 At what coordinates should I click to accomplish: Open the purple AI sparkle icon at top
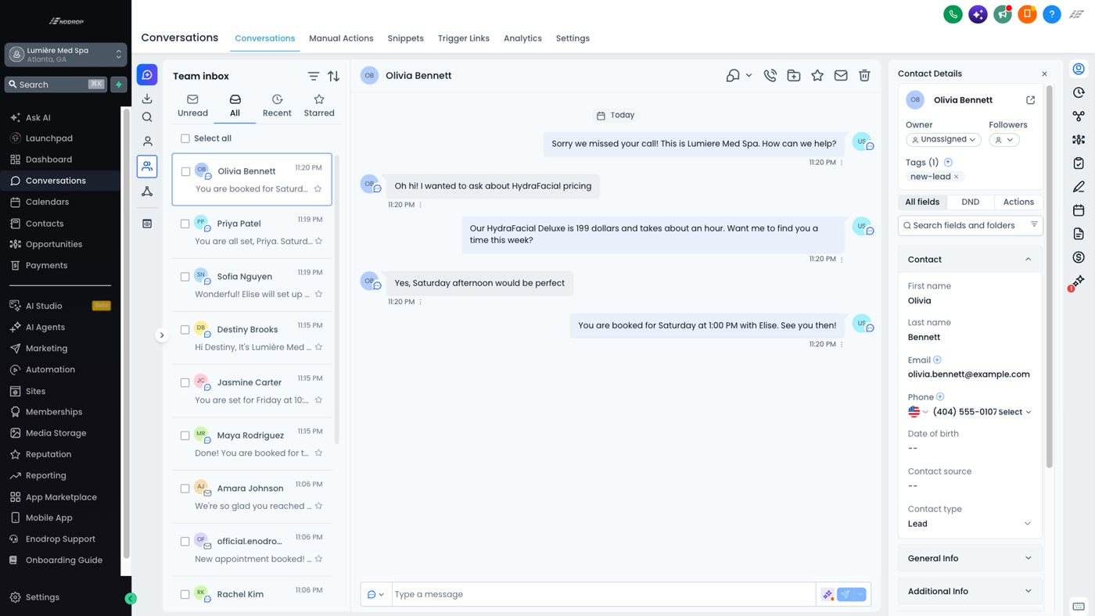point(978,14)
